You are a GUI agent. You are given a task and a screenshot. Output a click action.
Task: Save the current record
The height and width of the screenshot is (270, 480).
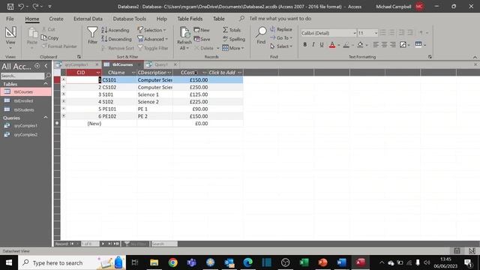click(202, 39)
